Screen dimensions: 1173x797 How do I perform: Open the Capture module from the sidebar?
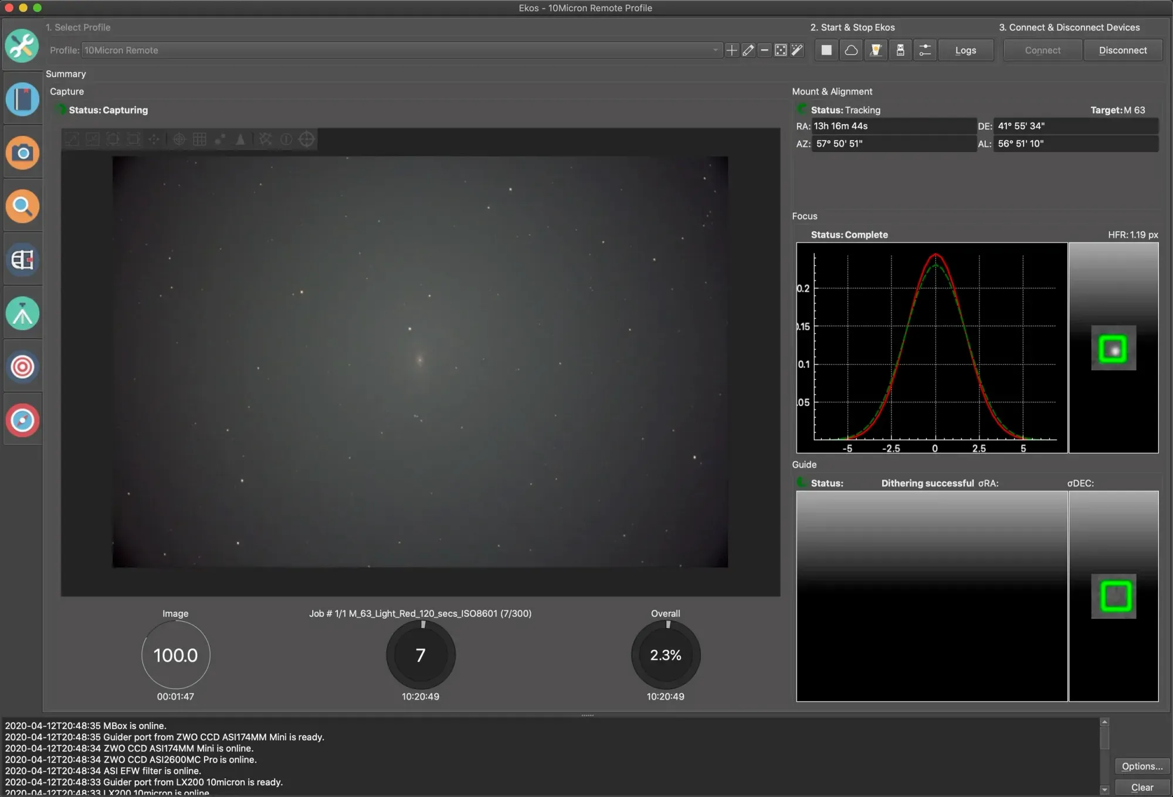click(22, 153)
